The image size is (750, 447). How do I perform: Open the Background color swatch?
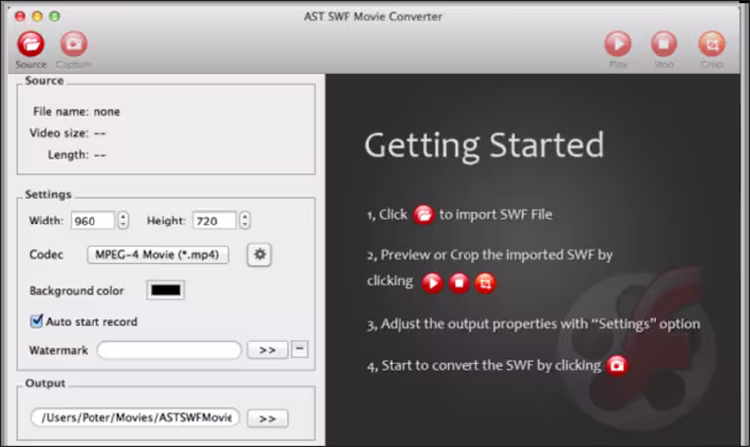click(165, 290)
